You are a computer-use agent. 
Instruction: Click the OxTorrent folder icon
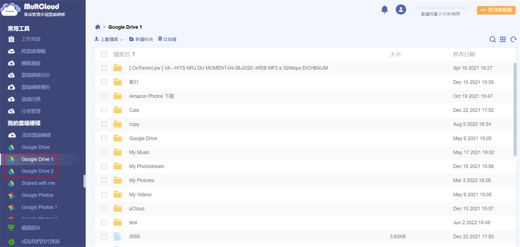(x=117, y=68)
